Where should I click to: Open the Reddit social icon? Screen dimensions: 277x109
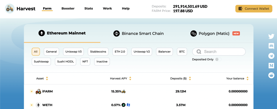click(271, 75)
